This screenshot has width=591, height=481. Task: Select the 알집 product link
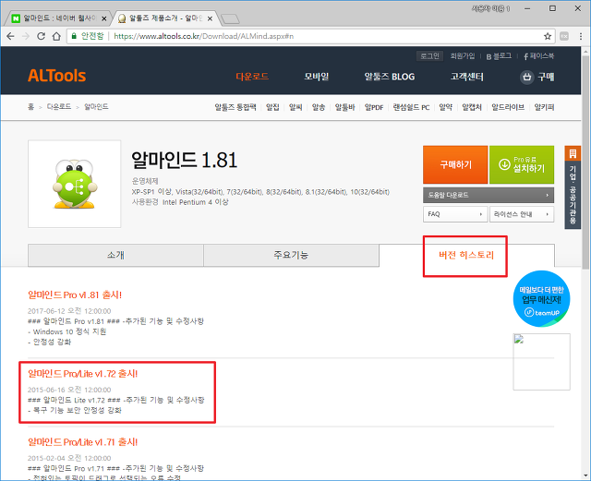pos(272,107)
